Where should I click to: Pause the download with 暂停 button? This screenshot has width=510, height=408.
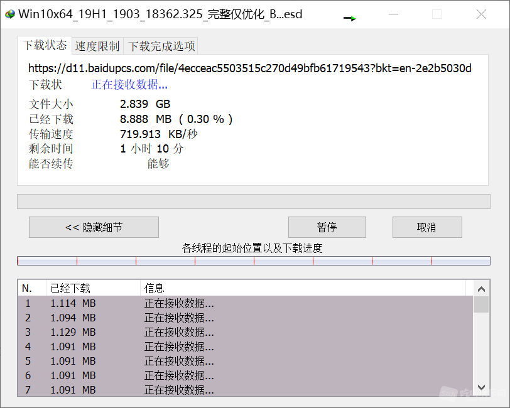click(327, 227)
